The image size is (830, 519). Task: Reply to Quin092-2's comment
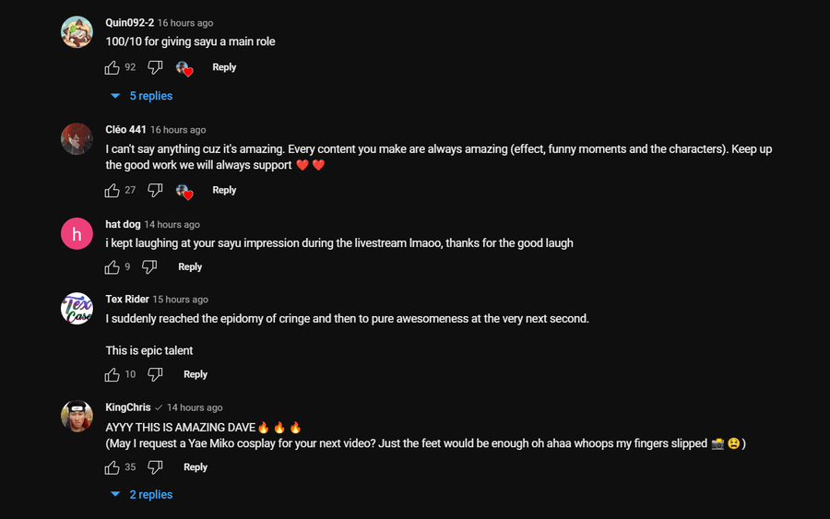tap(224, 67)
